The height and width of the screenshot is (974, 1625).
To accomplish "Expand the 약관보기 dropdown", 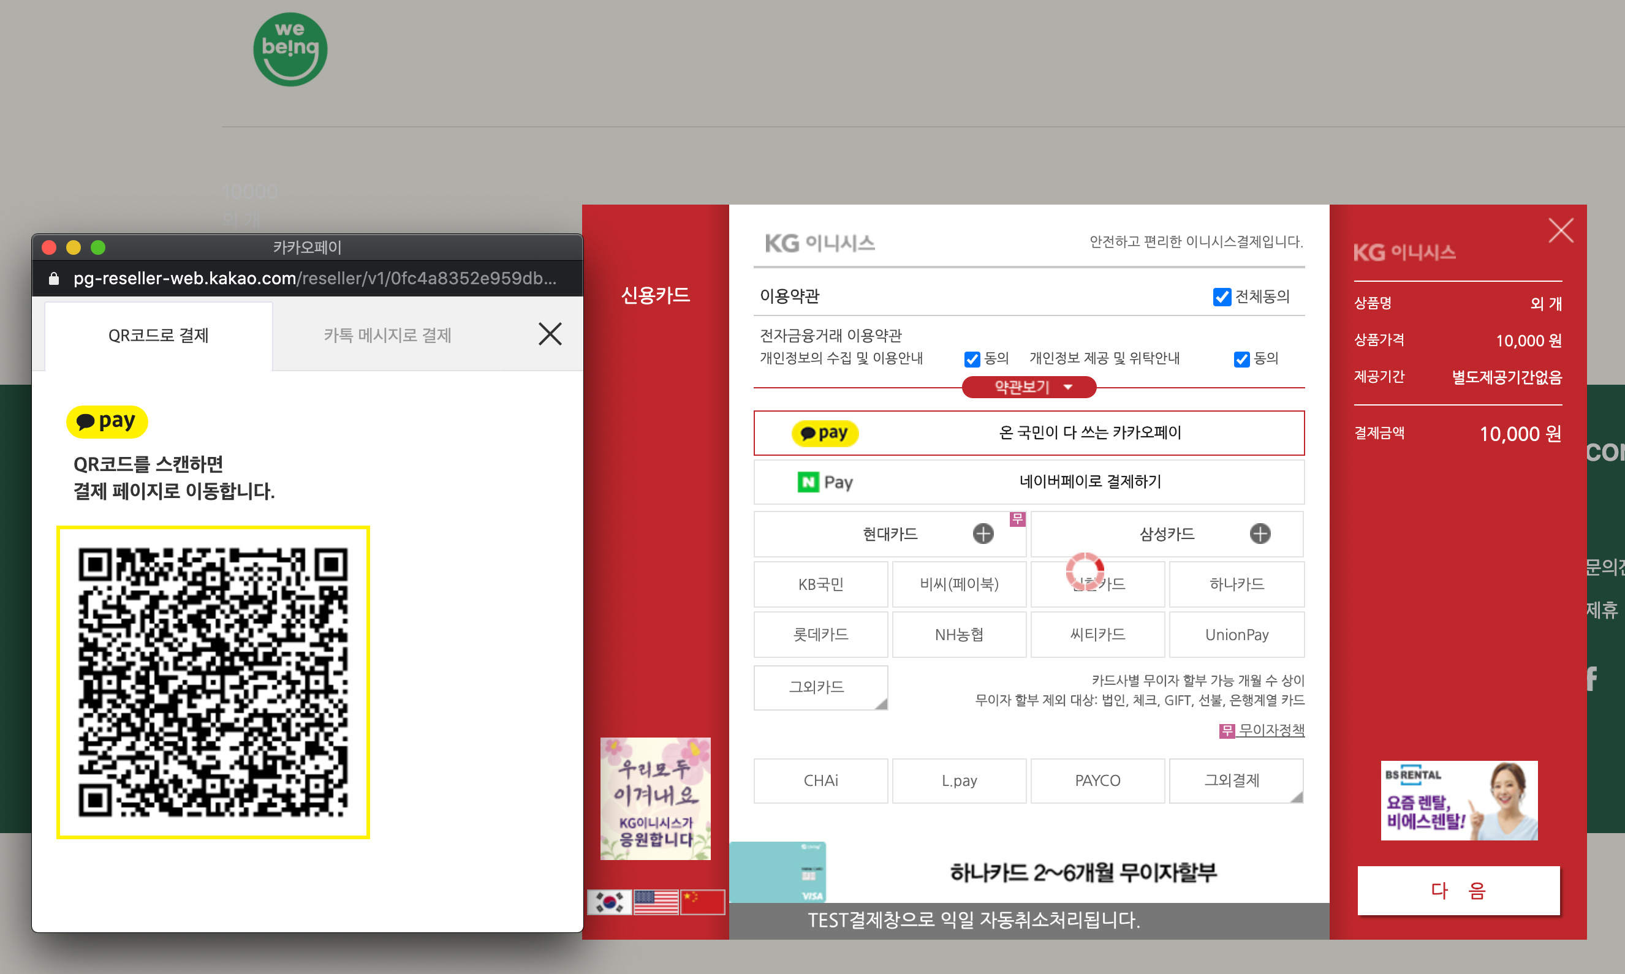I will 1028,387.
